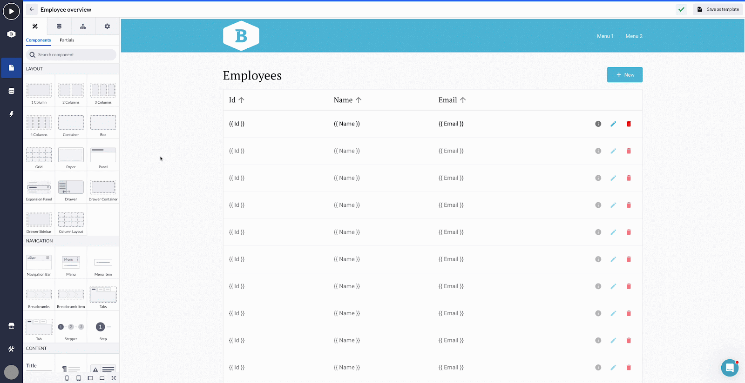Select the Grid layout component
The width and height of the screenshot is (745, 383).
click(39, 155)
